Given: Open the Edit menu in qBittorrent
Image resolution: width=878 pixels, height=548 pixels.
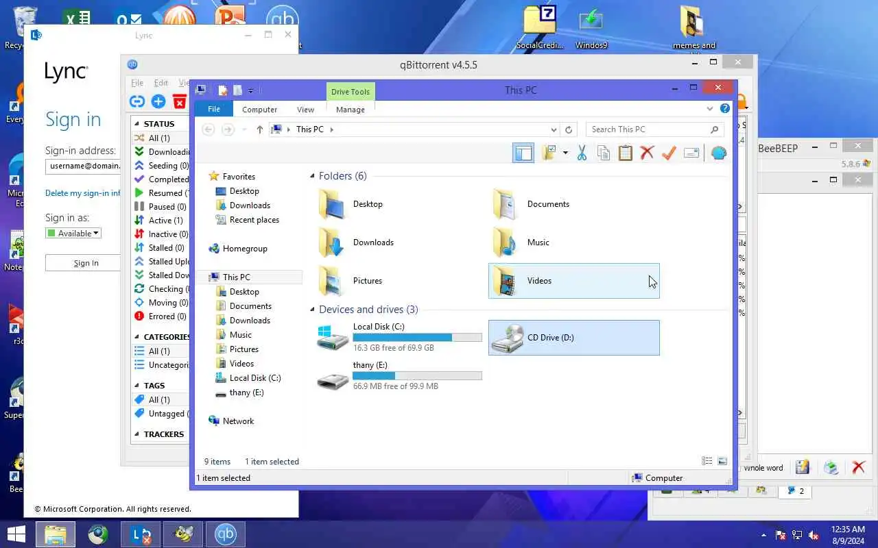Looking at the screenshot, I should click(x=161, y=83).
